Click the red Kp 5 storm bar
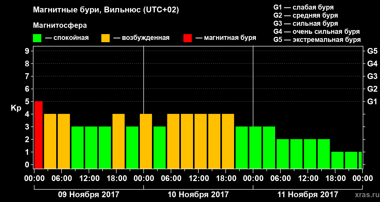The width and height of the screenshot is (380, 202). pyautogui.click(x=39, y=135)
